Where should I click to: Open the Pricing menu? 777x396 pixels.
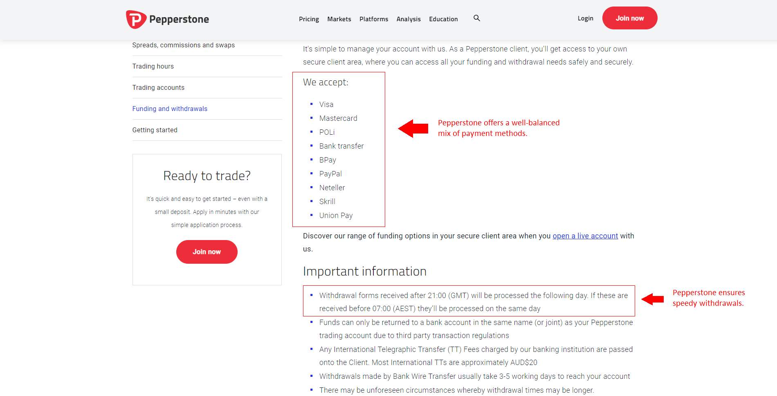(x=309, y=19)
